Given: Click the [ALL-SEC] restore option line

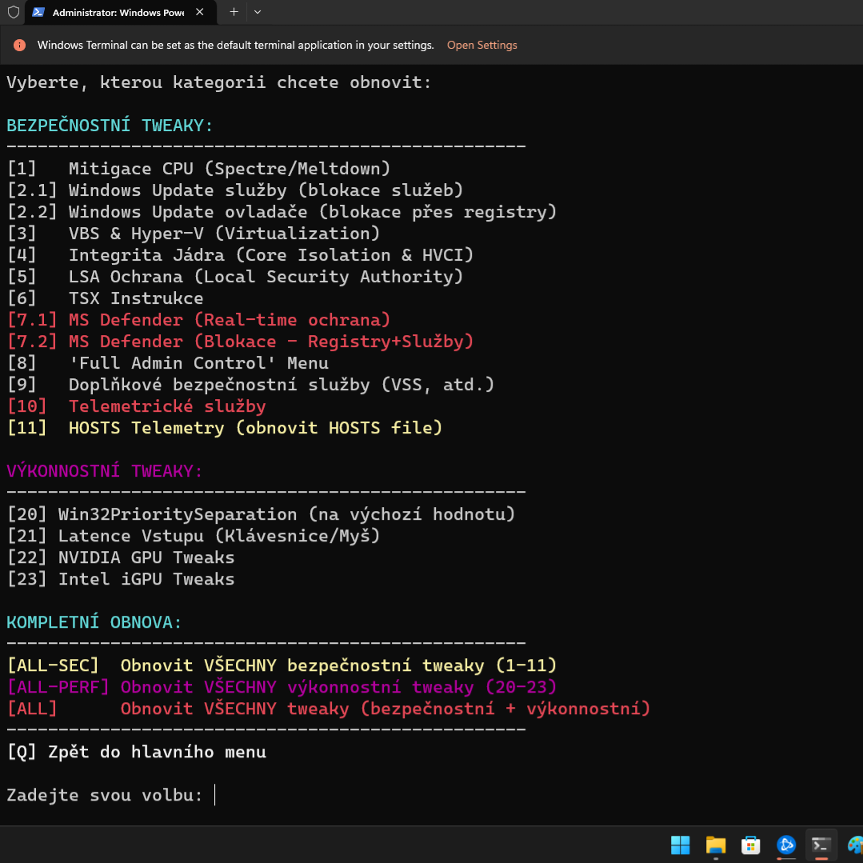Looking at the screenshot, I should coord(282,665).
